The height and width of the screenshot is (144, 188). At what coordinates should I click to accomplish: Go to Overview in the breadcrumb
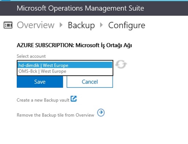[x=36, y=25]
